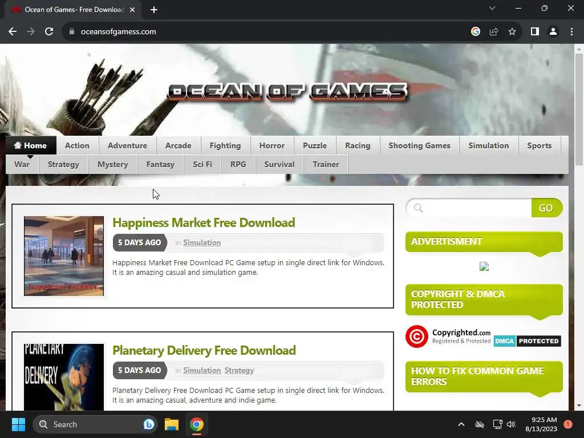Open the Adventure category
Viewport: 584px width, 438px height.
click(127, 145)
